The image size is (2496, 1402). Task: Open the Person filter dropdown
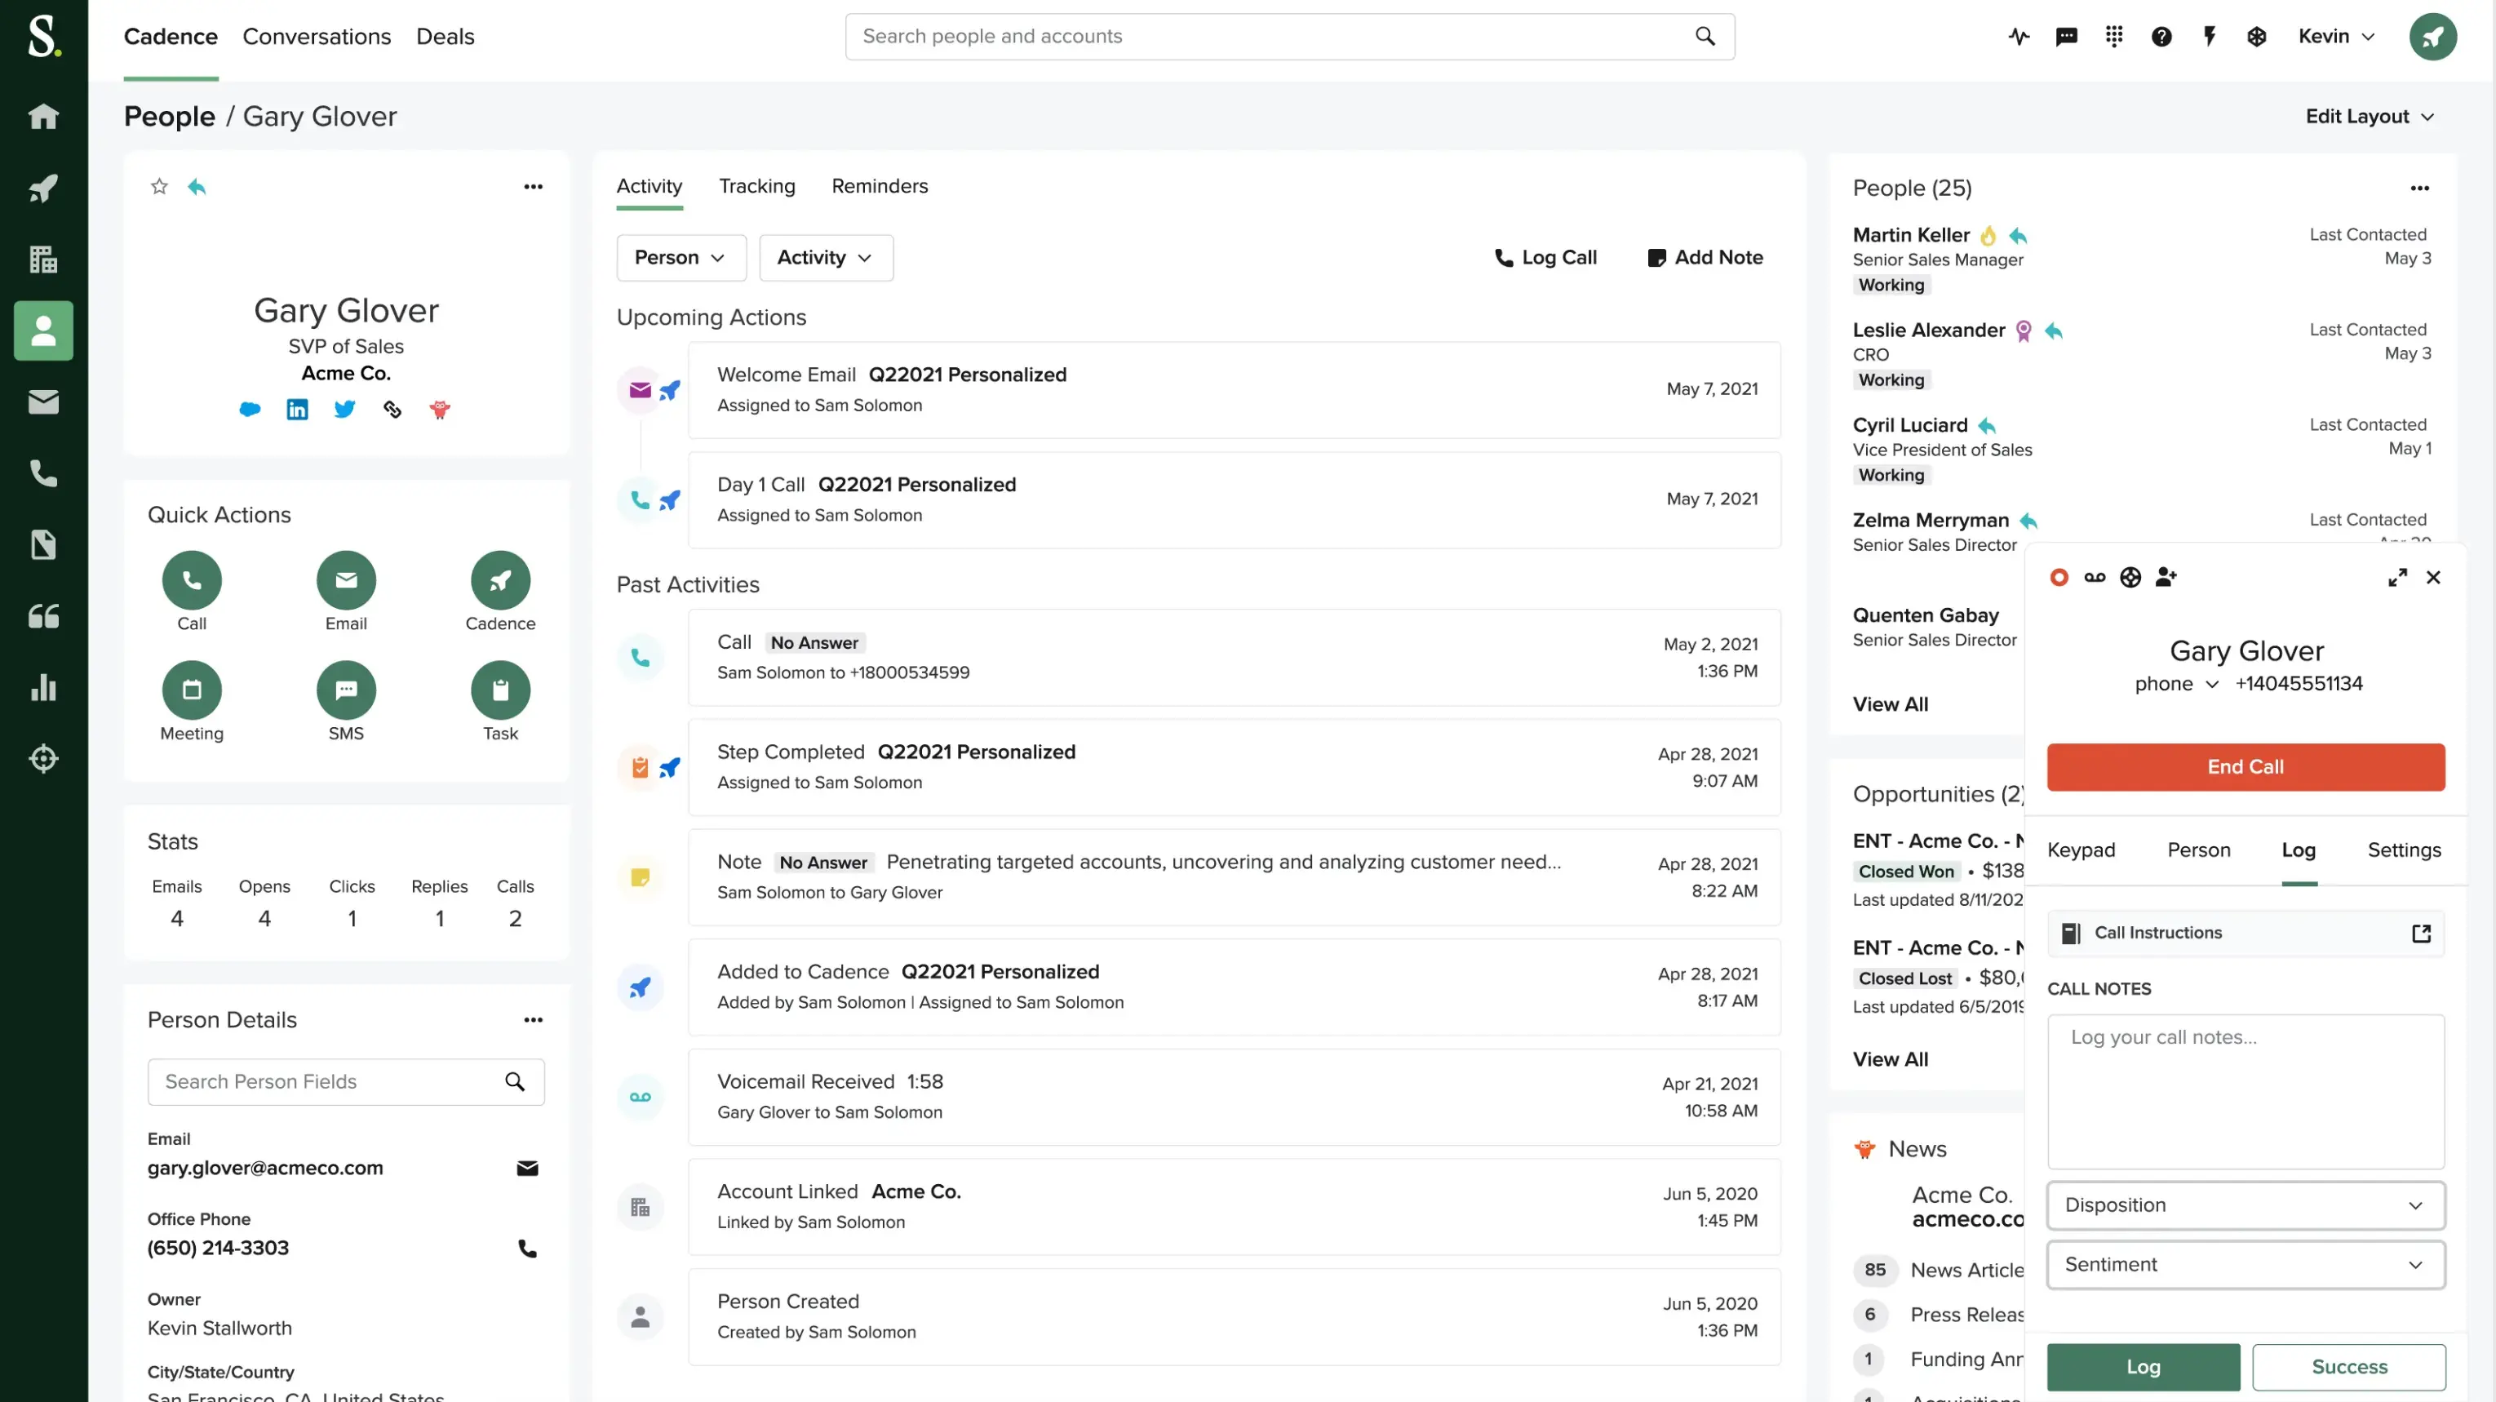point(681,258)
